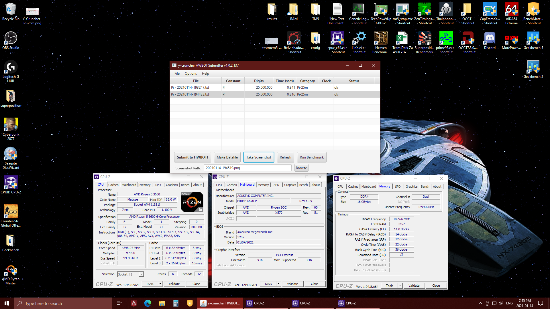Open the results folder on desktop

[272, 12]
